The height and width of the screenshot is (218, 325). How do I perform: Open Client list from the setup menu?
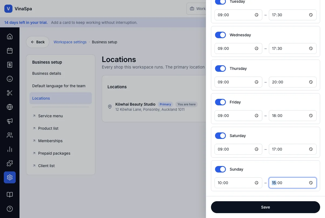point(61,166)
